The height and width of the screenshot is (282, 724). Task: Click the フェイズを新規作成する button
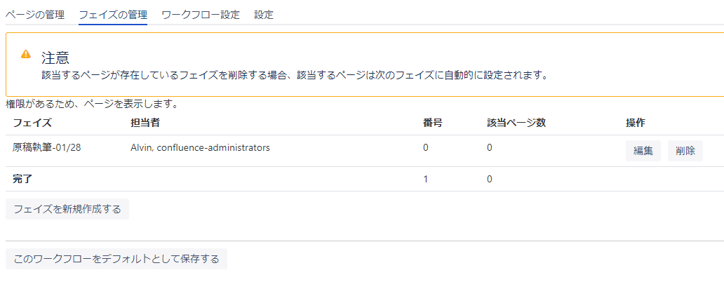(67, 209)
